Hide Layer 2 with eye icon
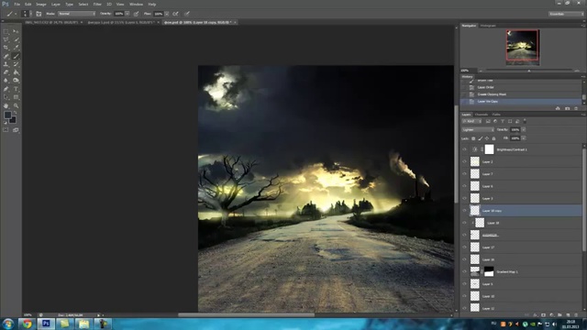 tap(465, 161)
